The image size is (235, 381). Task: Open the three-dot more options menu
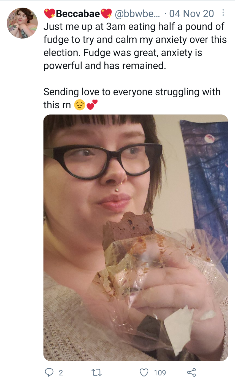(223, 13)
